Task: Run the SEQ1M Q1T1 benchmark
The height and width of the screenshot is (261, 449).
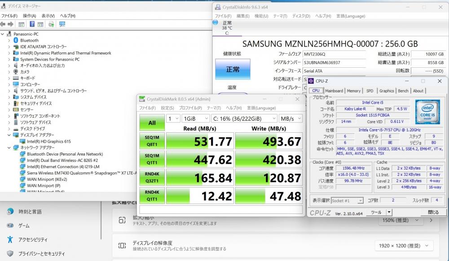Action: [x=152, y=159]
